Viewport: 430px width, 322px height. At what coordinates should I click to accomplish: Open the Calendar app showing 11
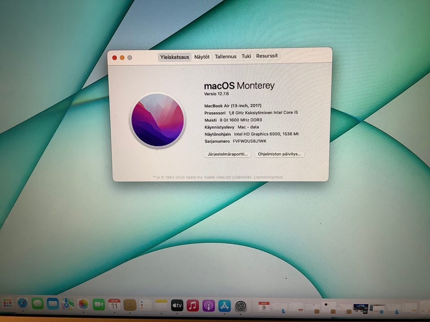(x=114, y=305)
